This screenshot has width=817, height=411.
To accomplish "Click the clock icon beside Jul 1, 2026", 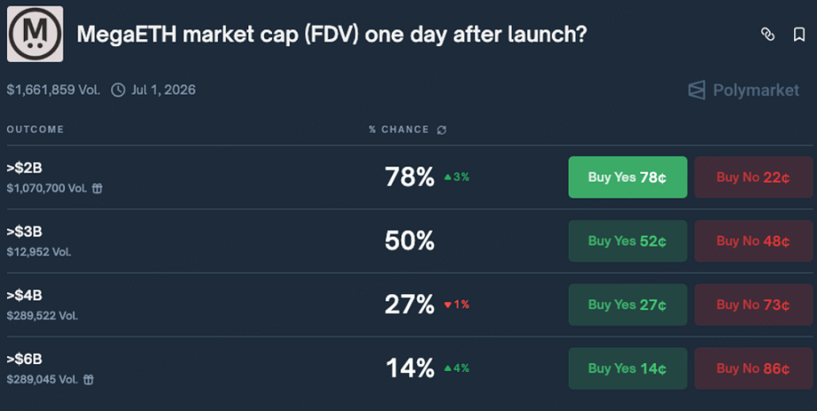I will pos(118,89).
